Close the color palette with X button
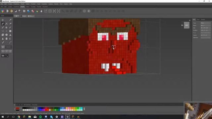This screenshot has height=119, width=212. click(x=84, y=109)
